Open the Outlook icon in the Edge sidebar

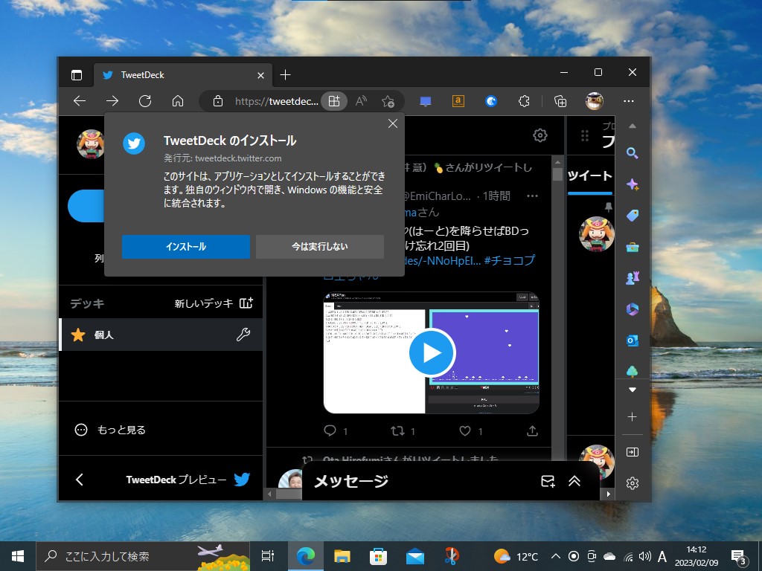point(633,341)
